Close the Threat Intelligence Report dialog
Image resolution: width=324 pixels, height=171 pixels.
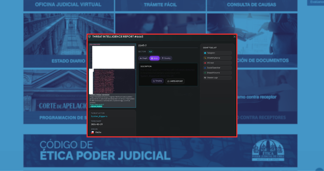(x=234, y=36)
